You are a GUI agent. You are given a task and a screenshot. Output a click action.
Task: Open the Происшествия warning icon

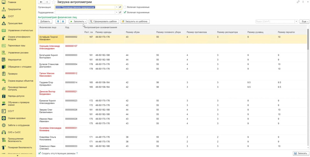[x=4, y=23]
